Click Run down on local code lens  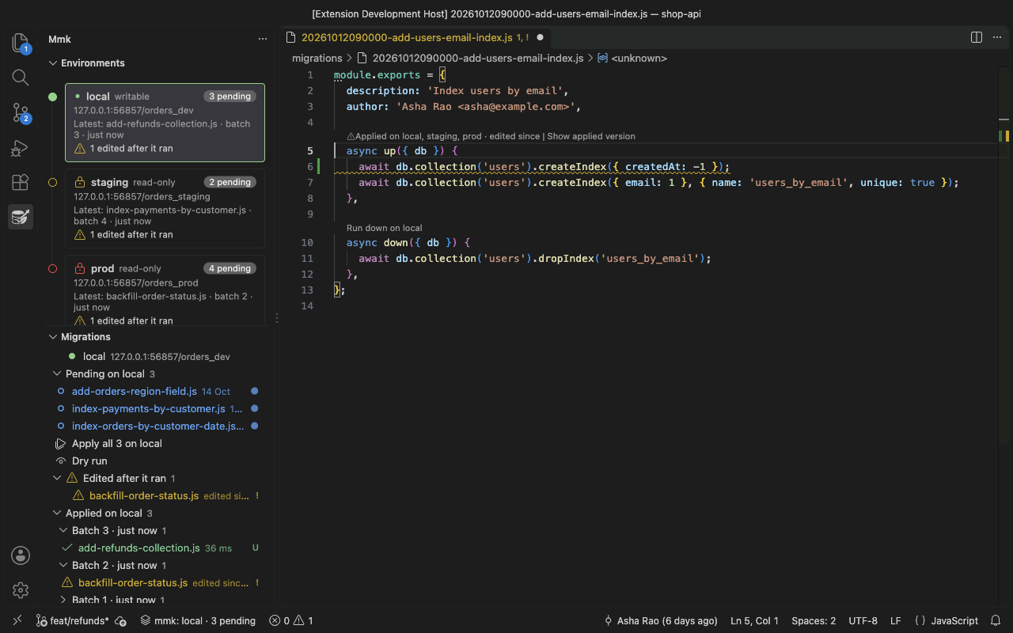385,228
